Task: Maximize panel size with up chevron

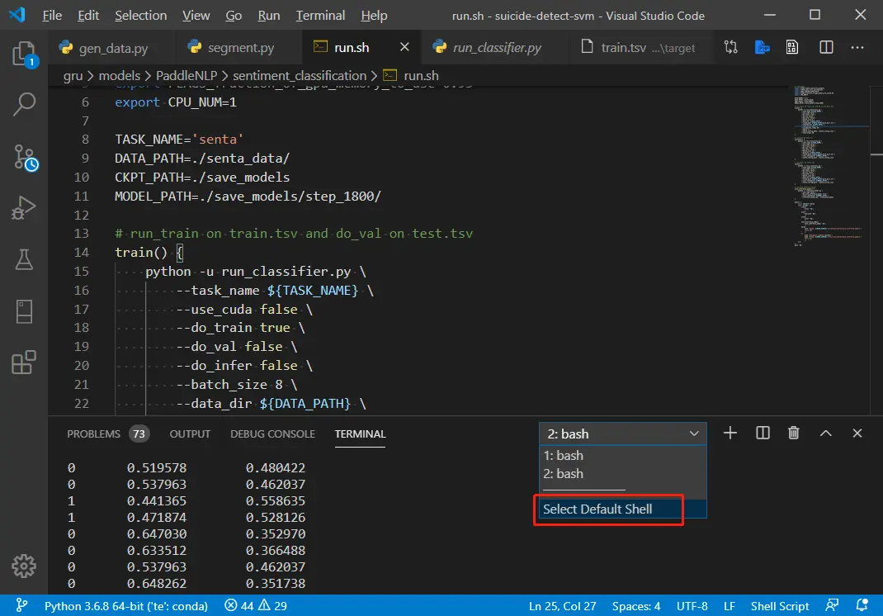Action: pos(825,433)
